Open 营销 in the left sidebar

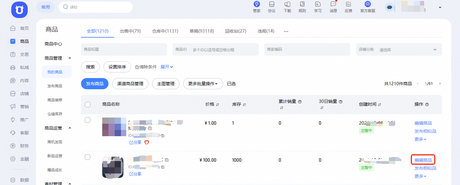click(20, 107)
